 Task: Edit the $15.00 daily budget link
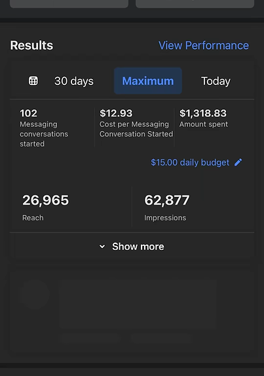190,162
